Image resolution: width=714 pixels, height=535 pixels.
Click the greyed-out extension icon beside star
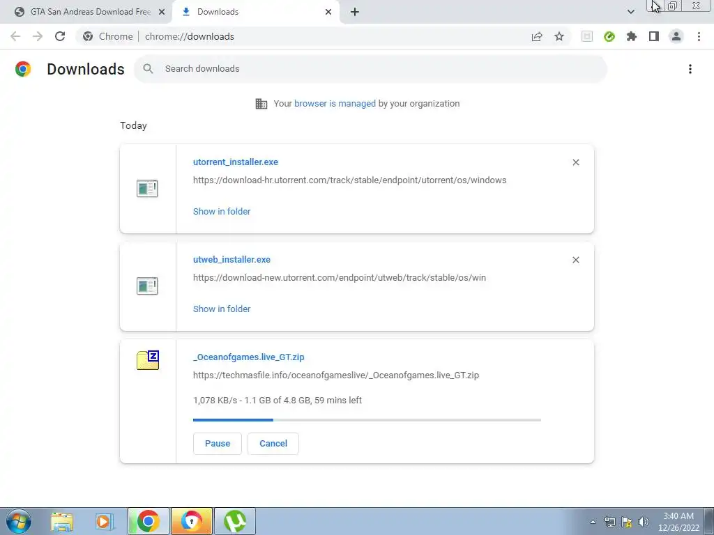point(587,36)
